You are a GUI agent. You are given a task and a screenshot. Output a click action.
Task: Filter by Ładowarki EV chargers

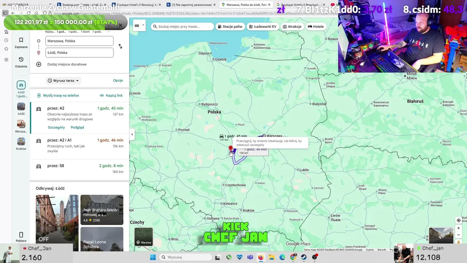pos(262,27)
